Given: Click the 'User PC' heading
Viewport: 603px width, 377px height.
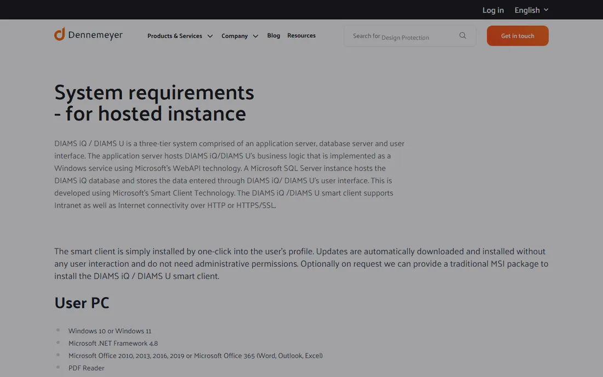Looking at the screenshot, I should (82, 303).
